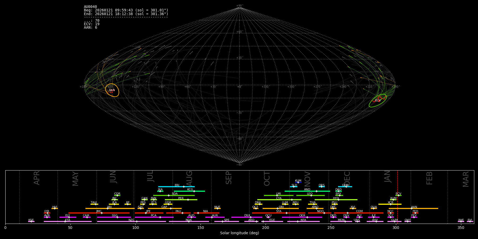Click the ECV shower label in timeline
Image resolution: width=478 pixels, height=239 pixels.
pyautogui.click(x=398, y=194)
